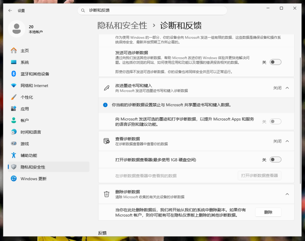The width and height of the screenshot is (305, 241).
Task: Go to 蓝牙和其他设备
Action: pyautogui.click(x=49, y=74)
